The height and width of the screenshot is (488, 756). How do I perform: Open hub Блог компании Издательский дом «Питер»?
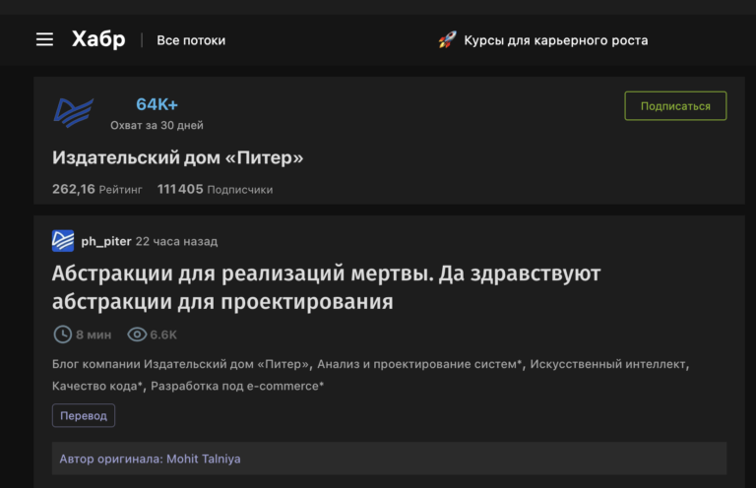click(180, 364)
